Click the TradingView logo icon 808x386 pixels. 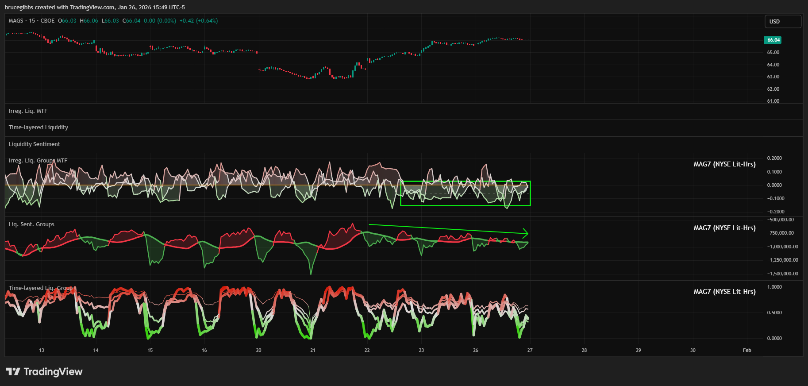13,371
